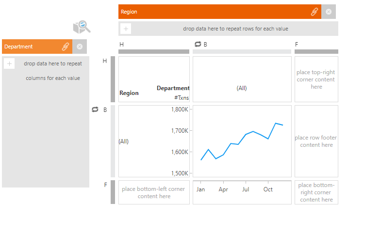Screen dimensions: 381x234
Task: Select column header F bar
Action: point(316,51)
